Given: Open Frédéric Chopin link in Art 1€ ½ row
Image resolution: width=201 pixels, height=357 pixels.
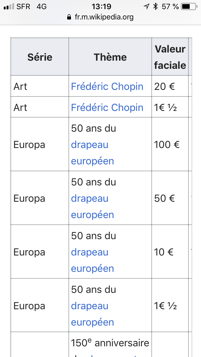Looking at the screenshot, I should (x=107, y=107).
